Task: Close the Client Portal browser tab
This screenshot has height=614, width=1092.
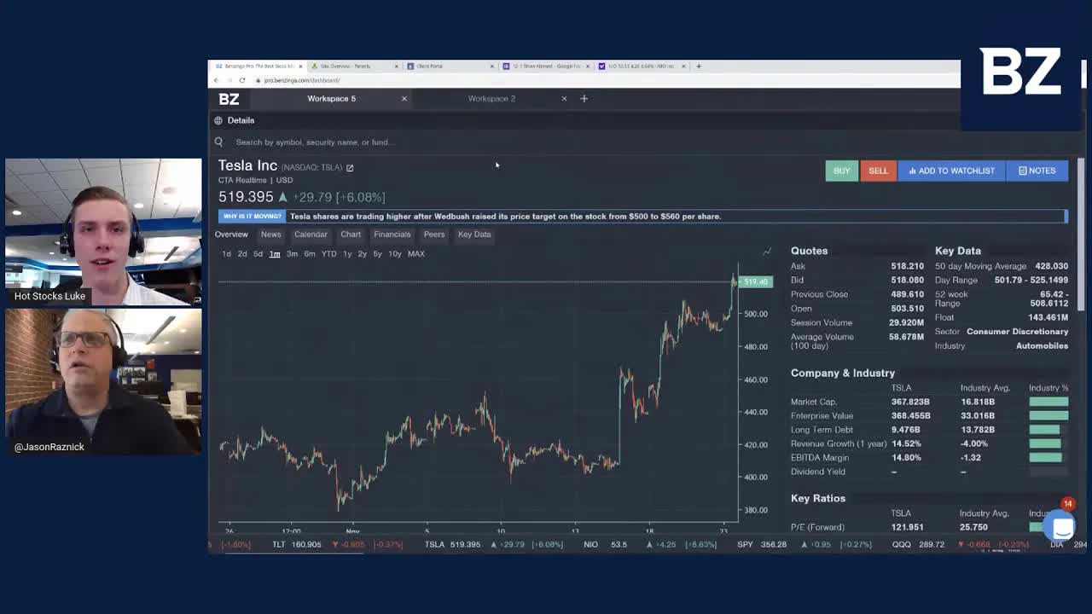Action: [493, 66]
